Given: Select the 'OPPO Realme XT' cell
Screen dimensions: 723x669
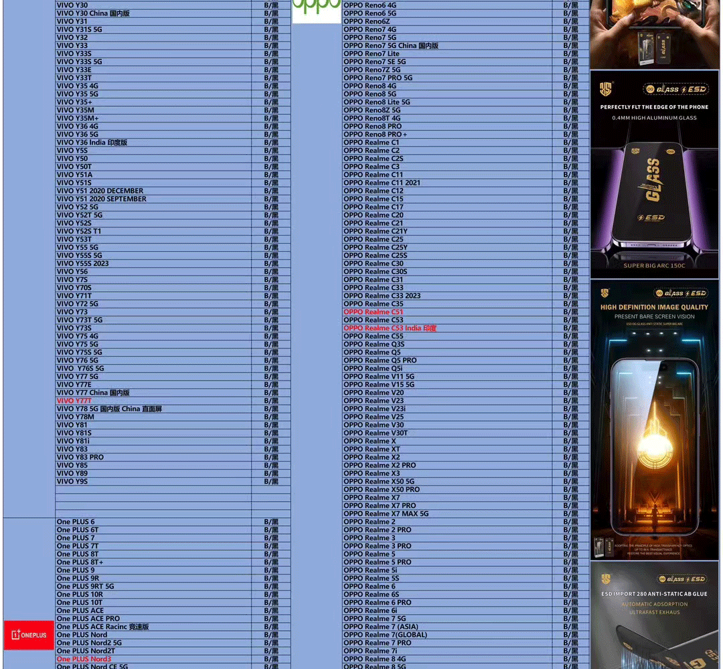Looking at the screenshot, I should (447, 449).
